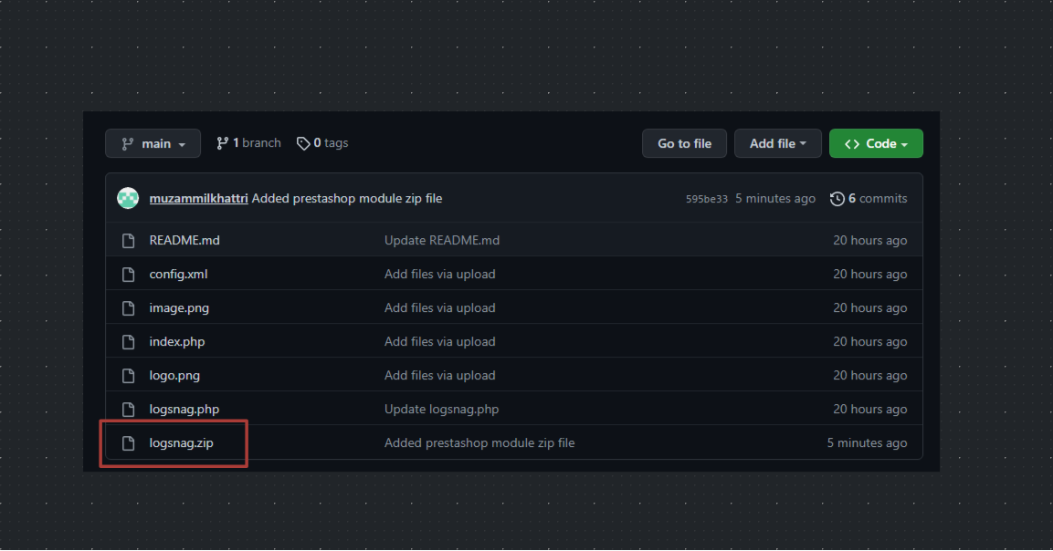The height and width of the screenshot is (551, 1053).
Task: Open muzammilkhattri profile link
Action: click(198, 199)
